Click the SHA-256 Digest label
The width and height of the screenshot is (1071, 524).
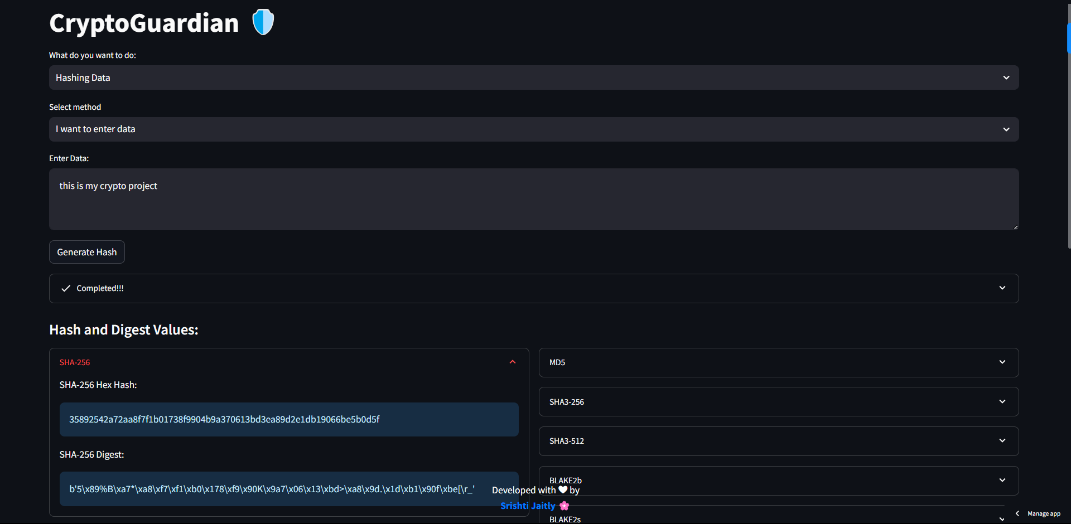[91, 454]
